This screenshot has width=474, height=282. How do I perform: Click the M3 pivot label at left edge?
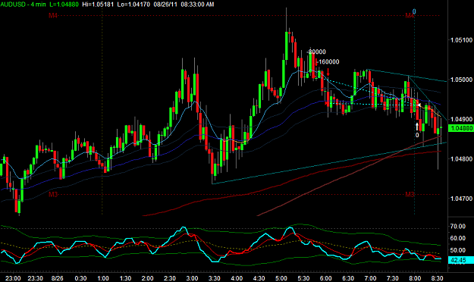(x=53, y=194)
